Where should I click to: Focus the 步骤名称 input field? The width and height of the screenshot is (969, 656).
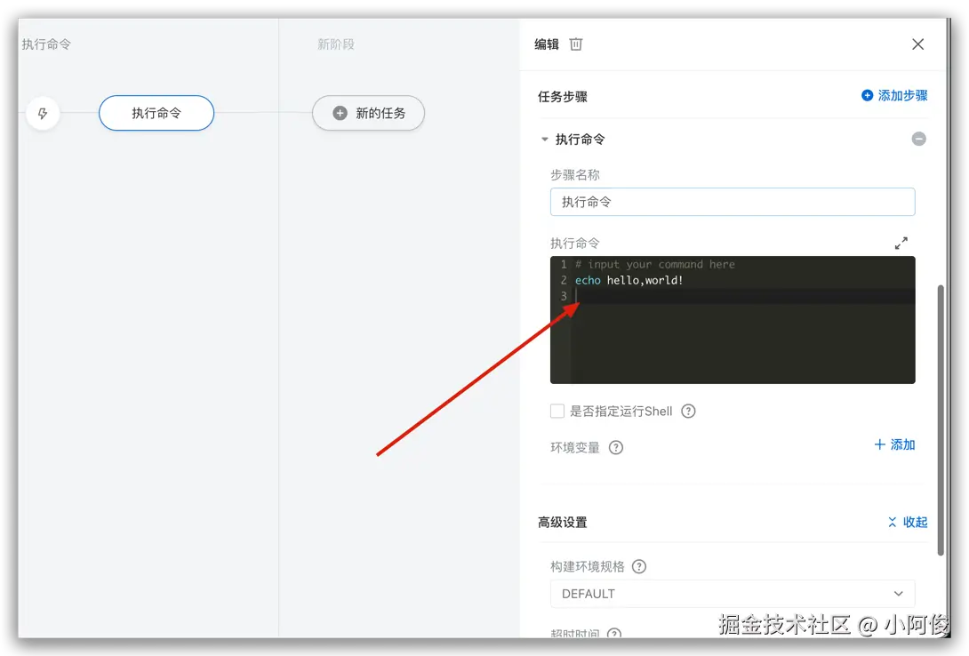click(x=733, y=202)
